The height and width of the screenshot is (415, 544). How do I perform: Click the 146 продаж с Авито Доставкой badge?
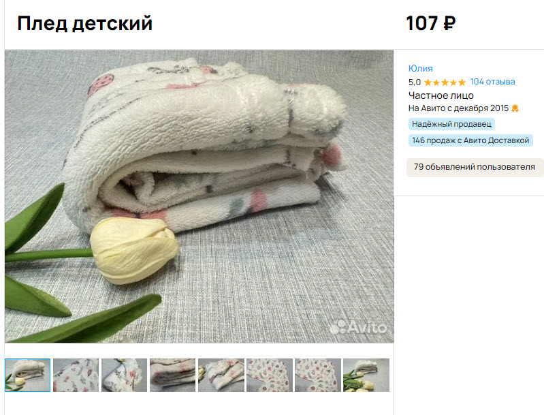(x=470, y=140)
